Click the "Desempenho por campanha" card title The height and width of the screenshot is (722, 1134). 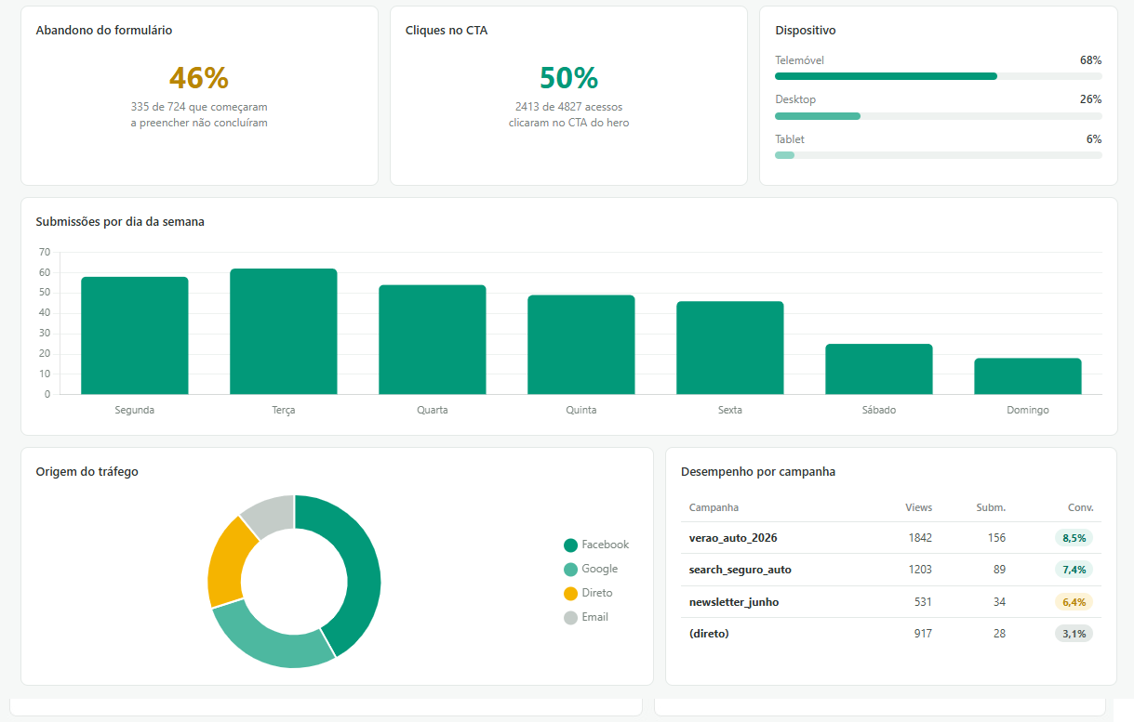[758, 472]
